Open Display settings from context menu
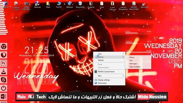The height and width of the screenshot is (103, 183). pos(109,80)
